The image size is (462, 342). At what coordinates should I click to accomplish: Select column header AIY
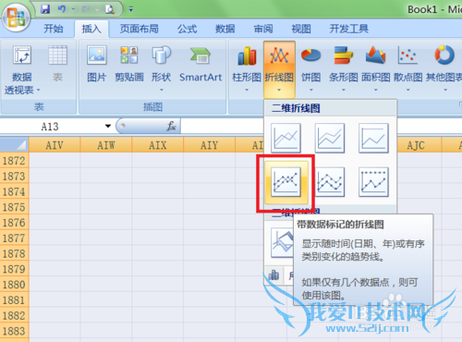coord(209,145)
